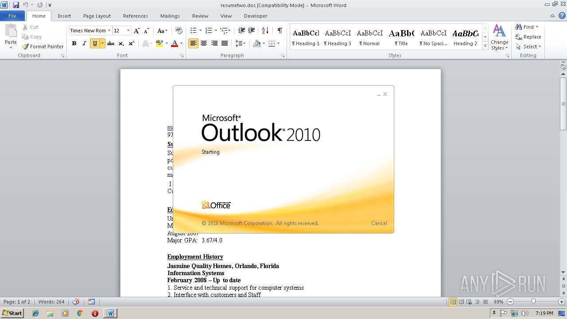
Task: Center the paragraph text
Action: point(204,43)
